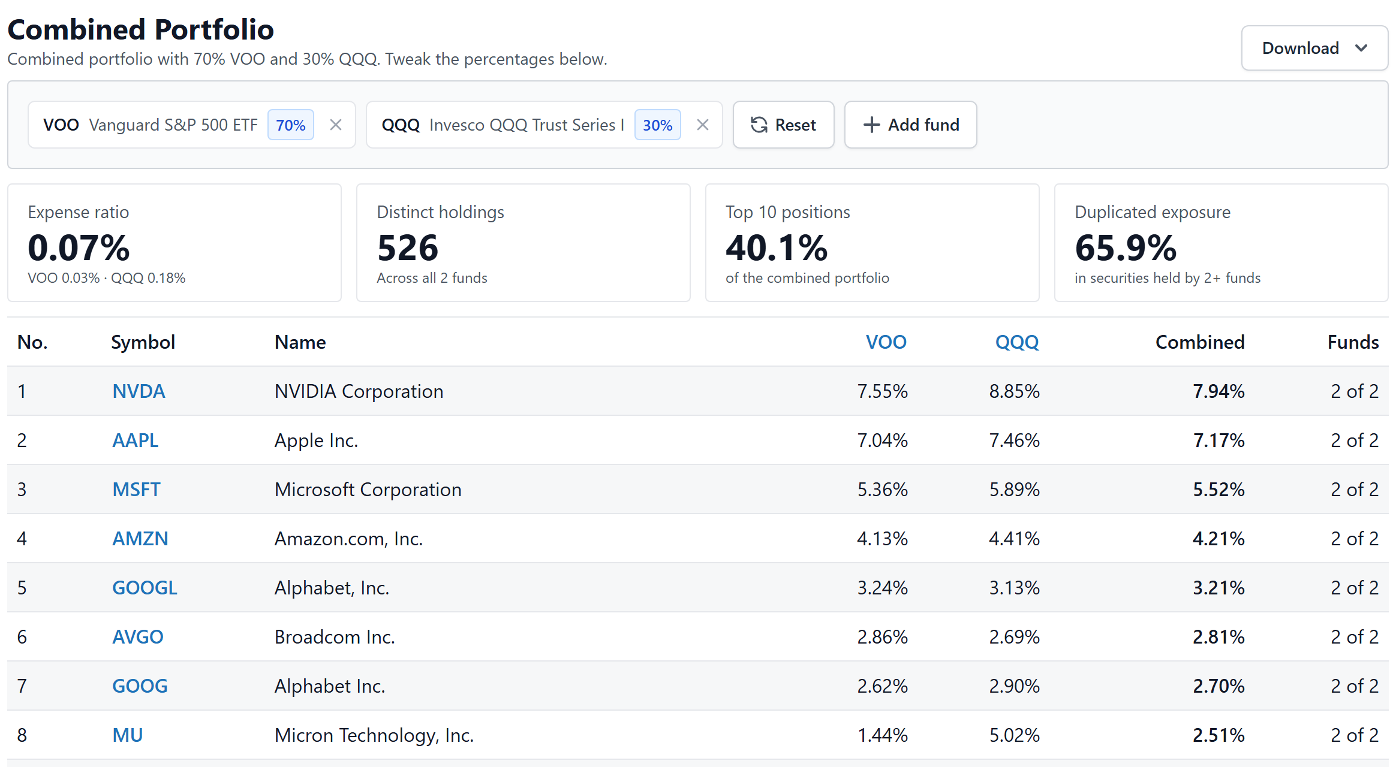The image size is (1396, 767).
Task: Remove the VOO fund with X icon
Action: pyautogui.click(x=336, y=125)
